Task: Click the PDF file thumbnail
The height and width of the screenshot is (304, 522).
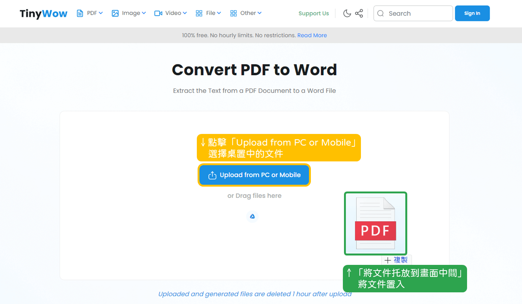Action: (376, 223)
